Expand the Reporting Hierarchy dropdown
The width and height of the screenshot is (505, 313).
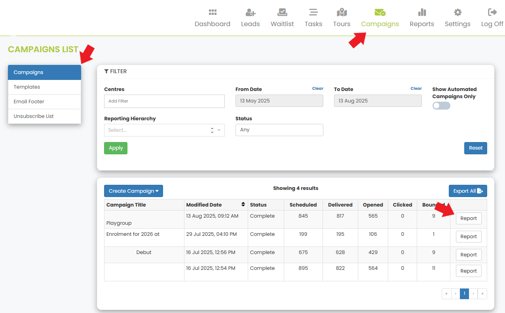pyautogui.click(x=164, y=130)
